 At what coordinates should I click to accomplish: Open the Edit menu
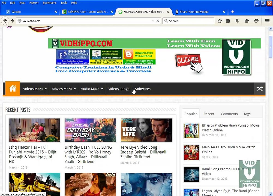point(13,3)
